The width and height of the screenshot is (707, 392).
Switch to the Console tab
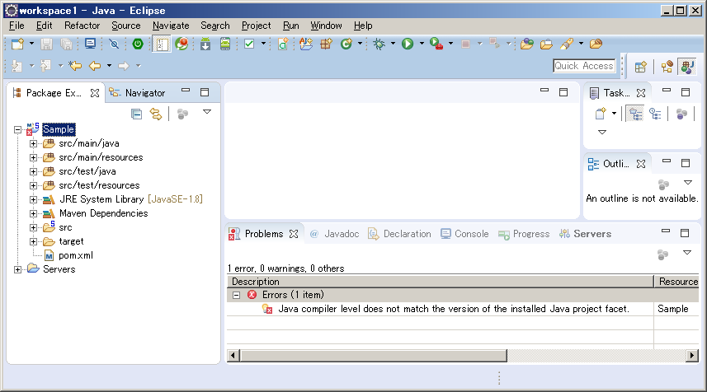point(464,234)
